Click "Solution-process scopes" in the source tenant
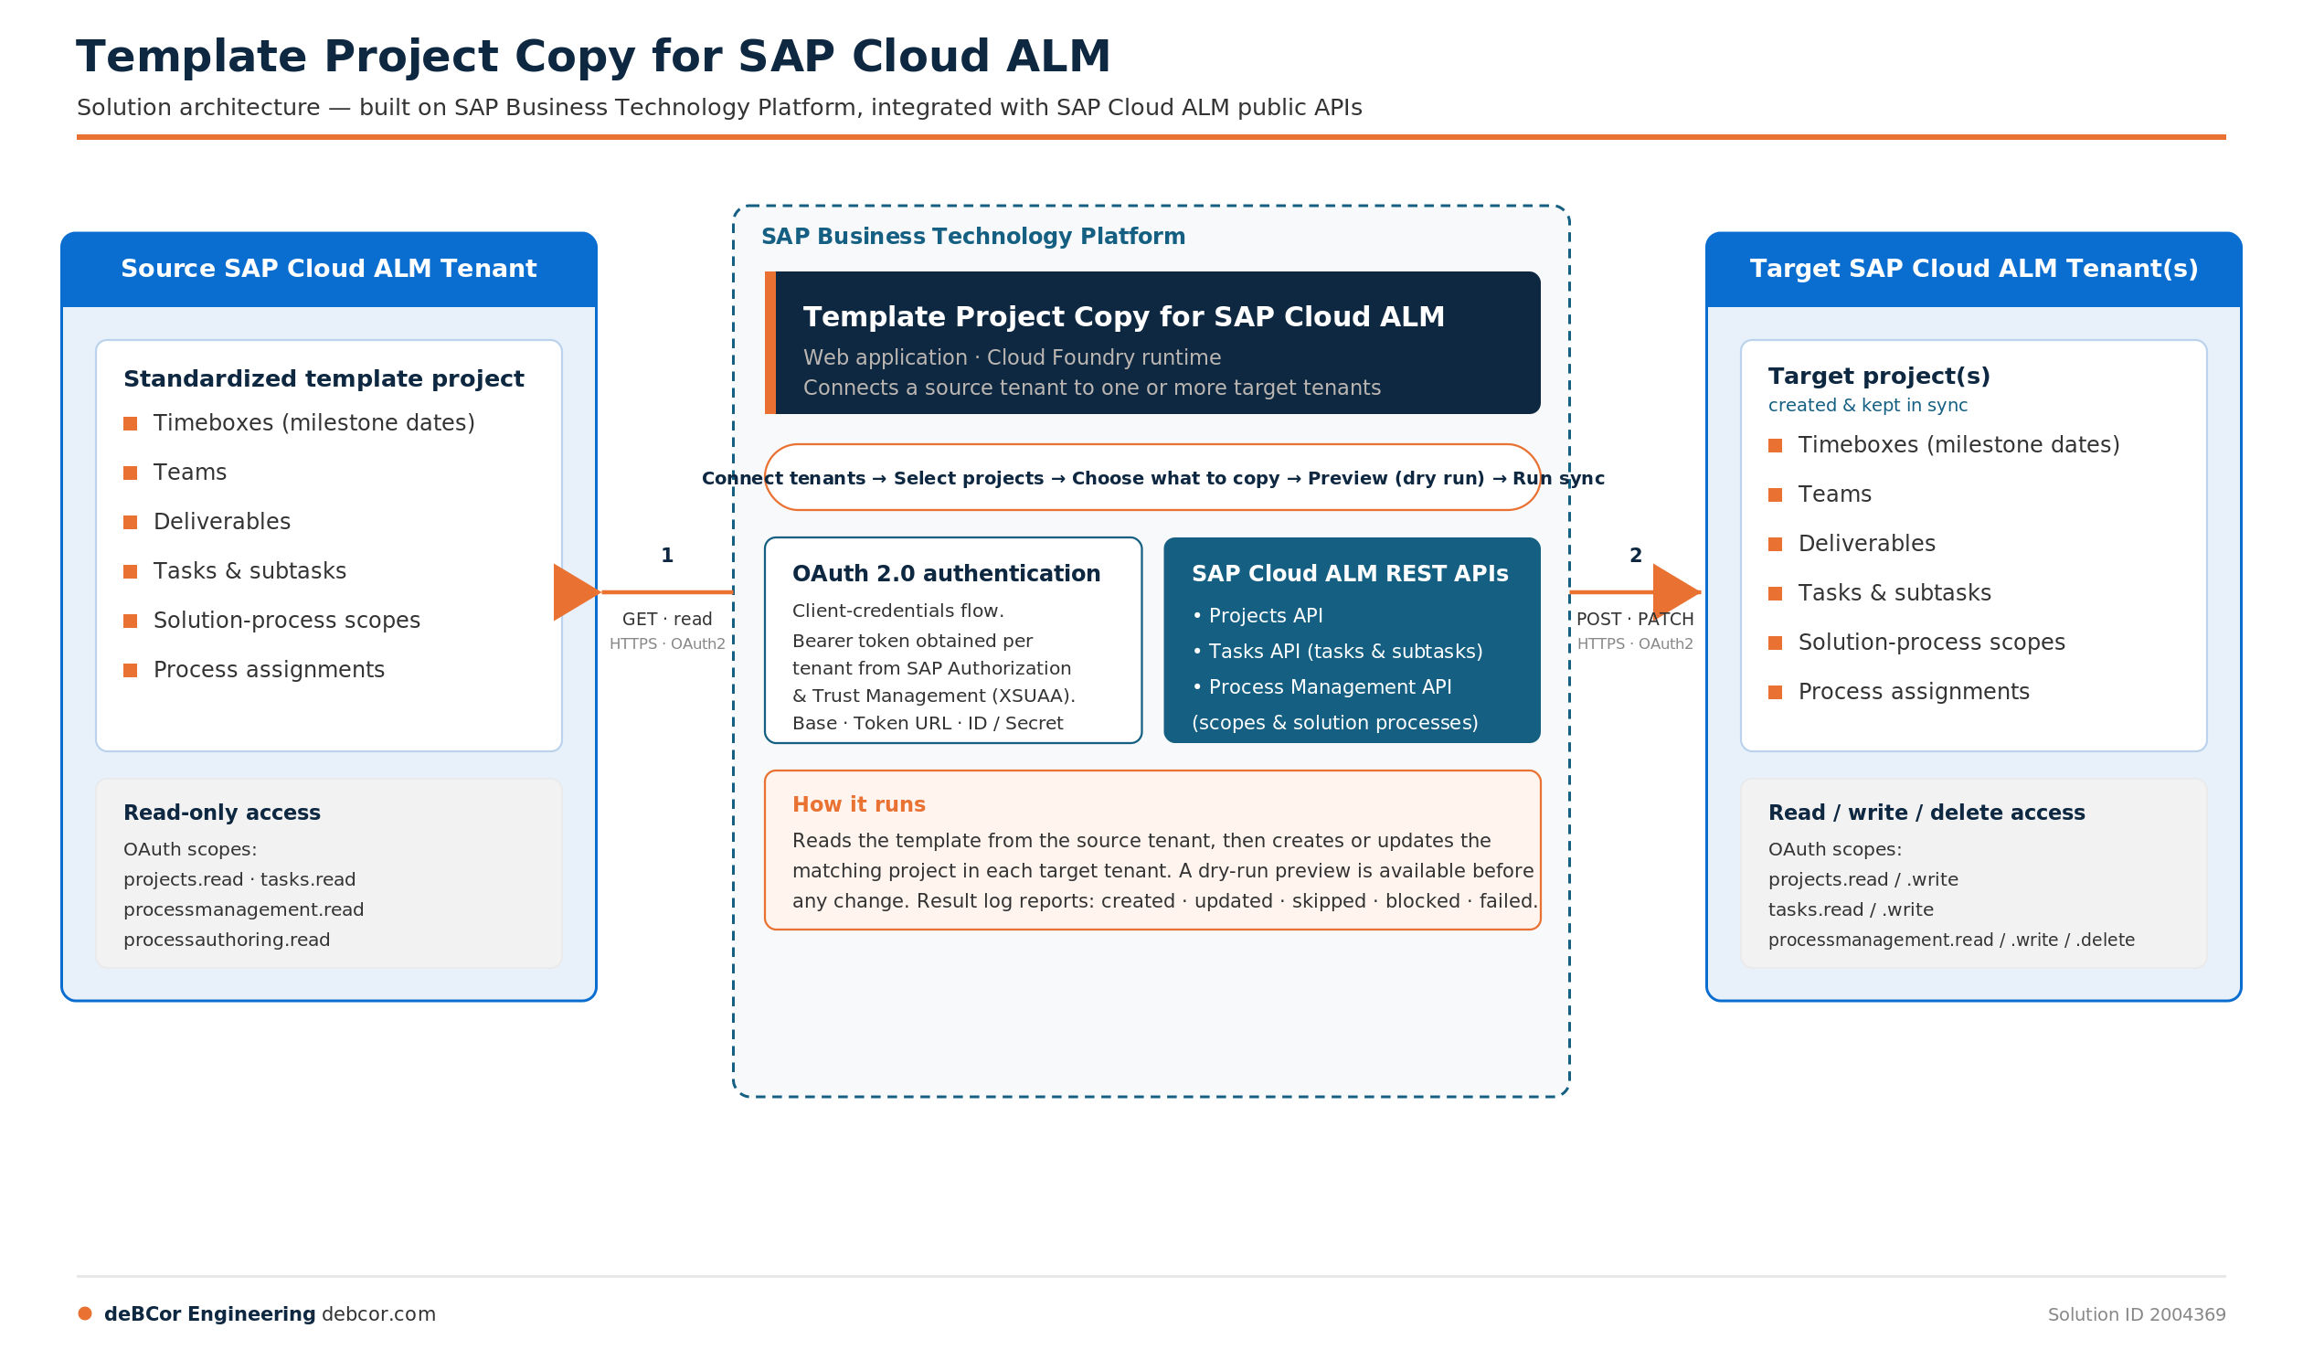2303x1371 pixels. pyautogui.click(x=286, y=621)
